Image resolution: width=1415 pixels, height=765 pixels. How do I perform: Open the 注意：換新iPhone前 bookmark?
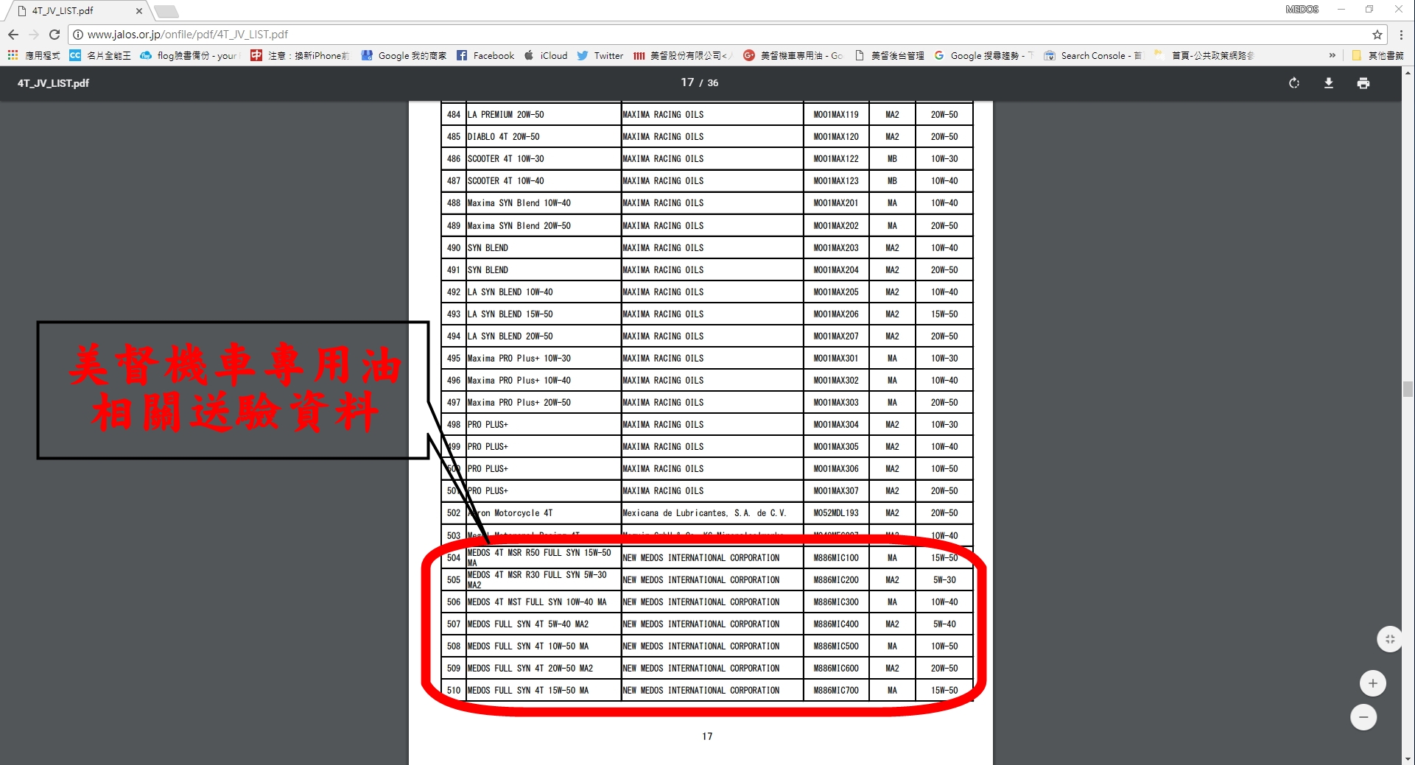tap(300, 55)
